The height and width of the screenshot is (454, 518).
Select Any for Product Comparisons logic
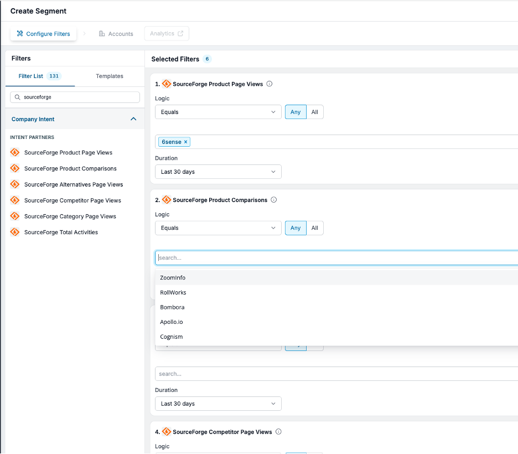(x=296, y=228)
